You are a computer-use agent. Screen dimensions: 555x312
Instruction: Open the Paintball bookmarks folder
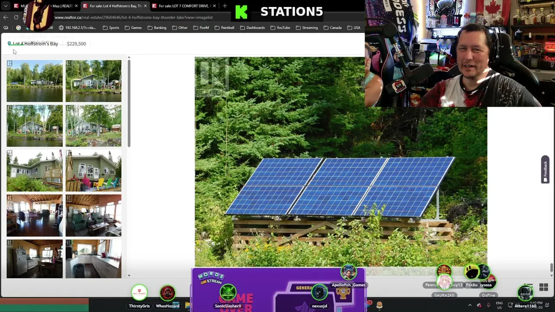pos(224,28)
